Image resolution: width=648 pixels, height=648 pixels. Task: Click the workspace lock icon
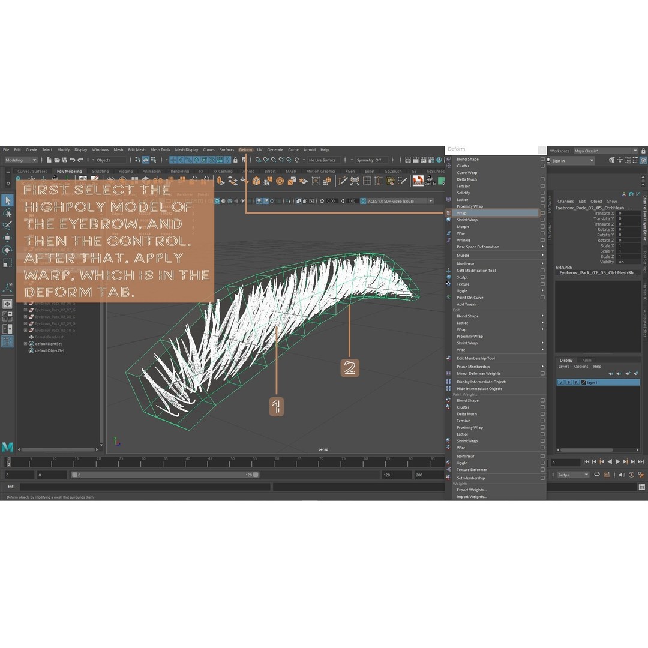click(643, 151)
